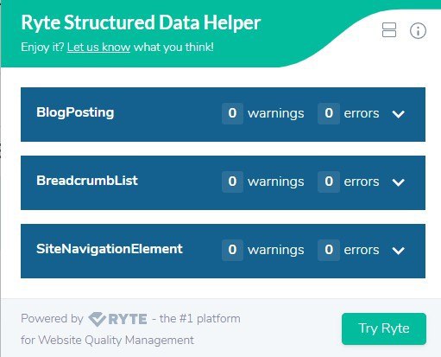
Task: Switch the layout view icon in header
Action: (389, 30)
